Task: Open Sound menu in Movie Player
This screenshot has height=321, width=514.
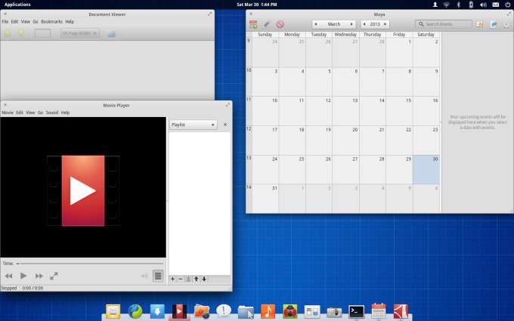Action: tap(52, 113)
